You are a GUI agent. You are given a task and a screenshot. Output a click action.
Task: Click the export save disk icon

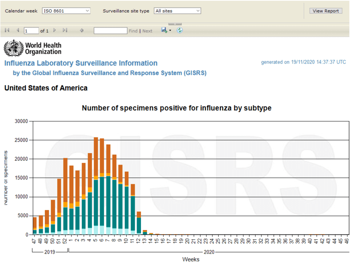(x=164, y=30)
